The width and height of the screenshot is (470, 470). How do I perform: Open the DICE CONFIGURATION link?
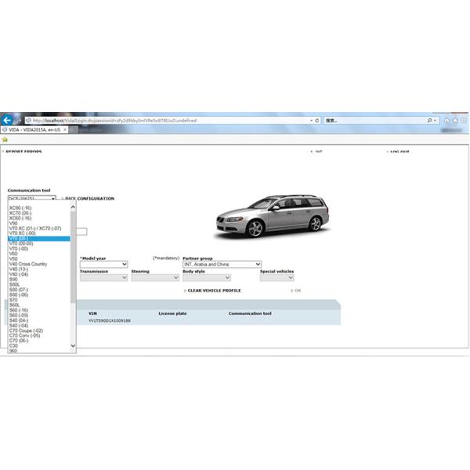[89, 198]
